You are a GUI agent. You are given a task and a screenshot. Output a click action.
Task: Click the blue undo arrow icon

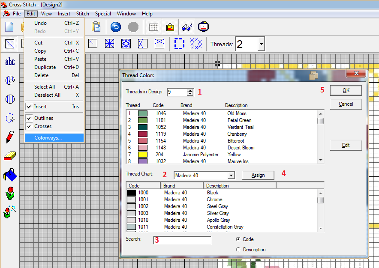point(116,27)
